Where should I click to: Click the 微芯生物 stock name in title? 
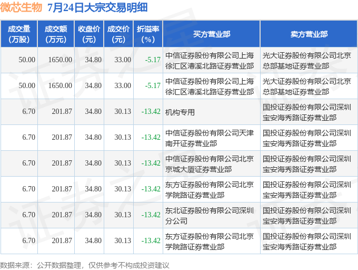21,7
